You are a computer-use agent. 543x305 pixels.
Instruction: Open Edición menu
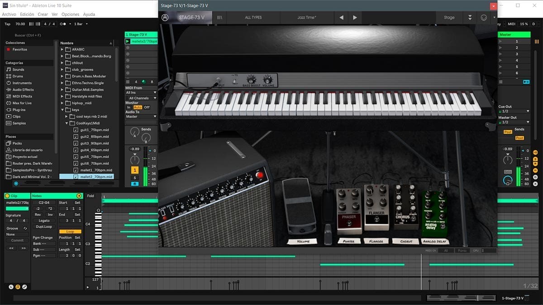[27, 14]
